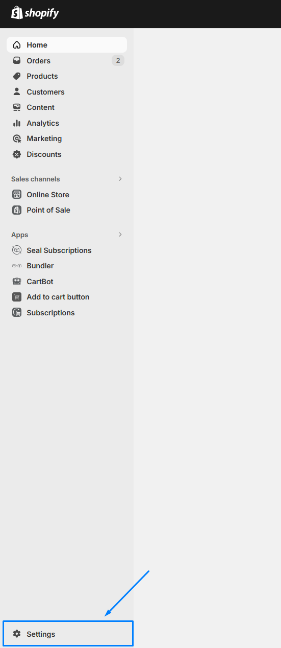281x648 pixels.
Task: Open Online Store sales channel
Action: [67, 195]
